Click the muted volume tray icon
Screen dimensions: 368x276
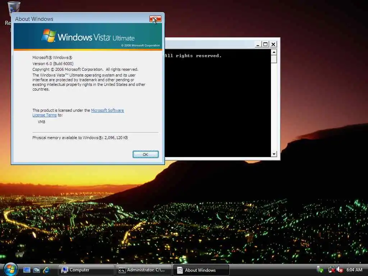340,270
